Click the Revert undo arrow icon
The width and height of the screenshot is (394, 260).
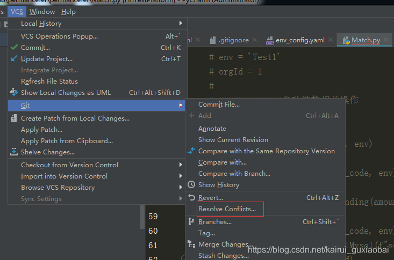click(x=191, y=197)
